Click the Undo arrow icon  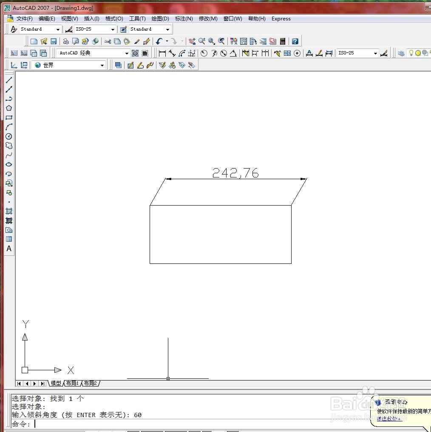coord(159,41)
